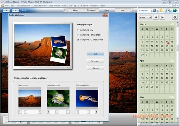Viewport: 179px width, 126px height.
Task: Select March 24 in the calendar
Action: point(147,50)
